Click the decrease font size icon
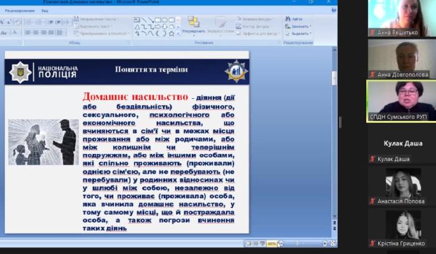 tap(9, 22)
